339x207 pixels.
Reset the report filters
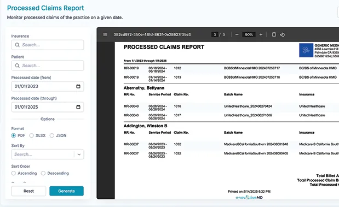[x=28, y=191]
